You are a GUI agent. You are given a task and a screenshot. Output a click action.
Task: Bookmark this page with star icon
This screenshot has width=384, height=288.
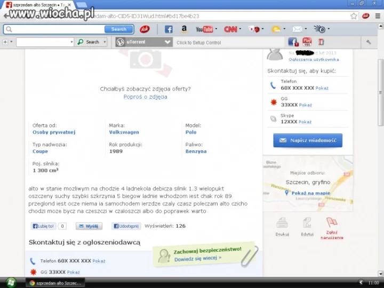[354, 16]
